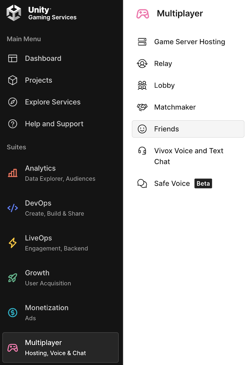Click the Unity Gaming Services logo
The height and width of the screenshot is (365, 249).
point(14,13)
